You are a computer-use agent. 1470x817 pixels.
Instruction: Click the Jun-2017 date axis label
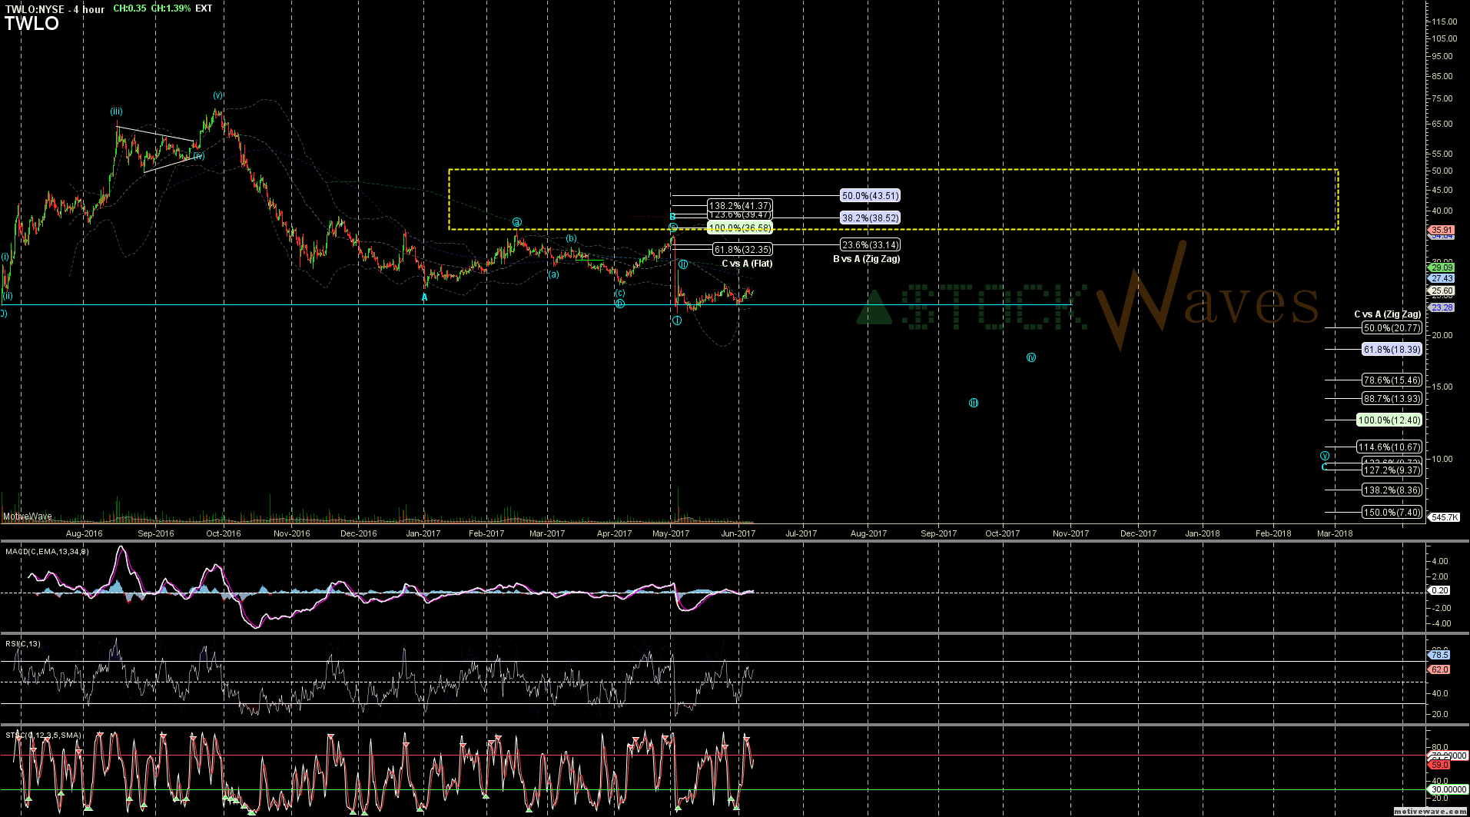738,533
